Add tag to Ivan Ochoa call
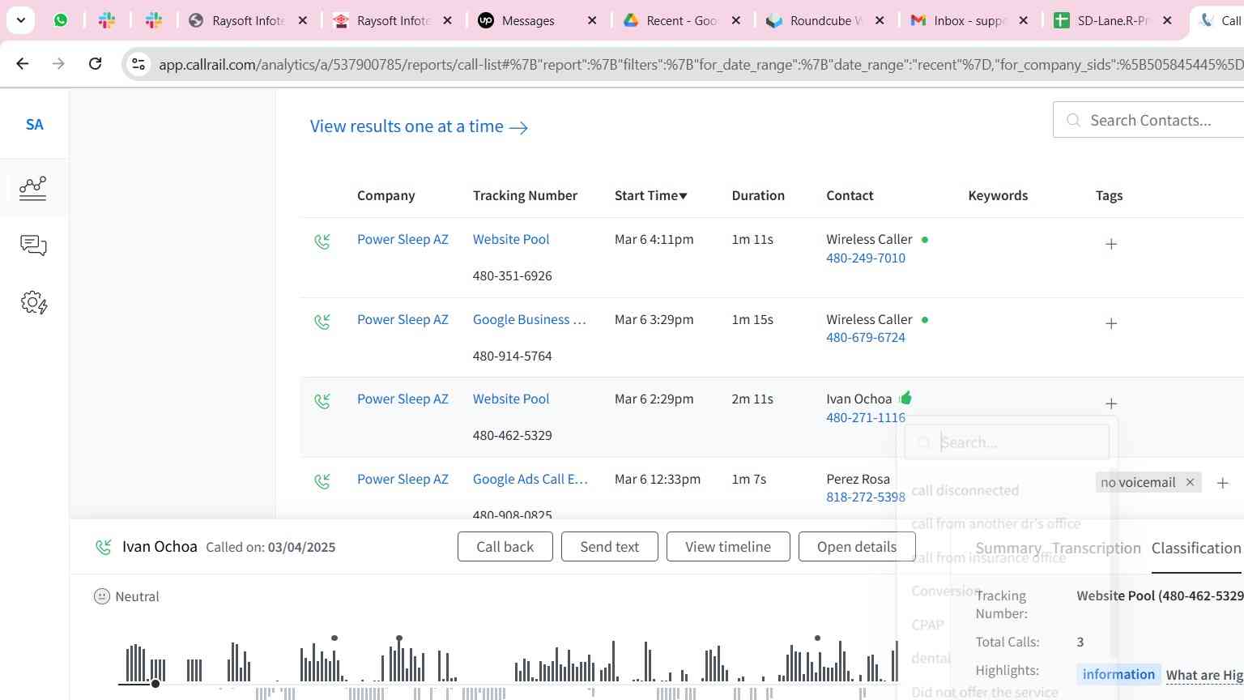This screenshot has height=700, width=1244. pos(1111,403)
